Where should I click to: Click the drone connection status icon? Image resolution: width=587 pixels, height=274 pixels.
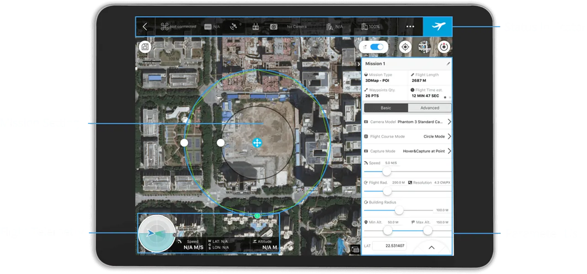click(x=165, y=26)
